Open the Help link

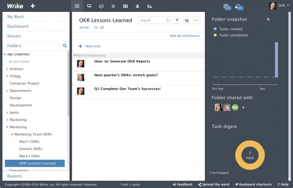click(283, 184)
